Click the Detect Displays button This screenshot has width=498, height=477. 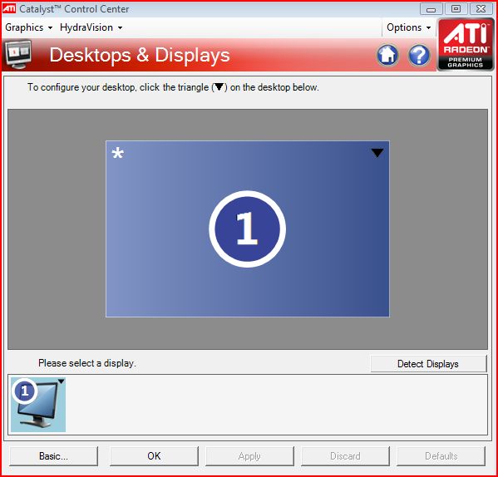tap(428, 364)
